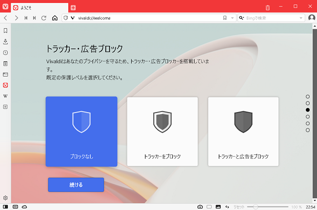Open the Vivaldi main menu icon
The image size is (317, 210).
coord(5,7)
